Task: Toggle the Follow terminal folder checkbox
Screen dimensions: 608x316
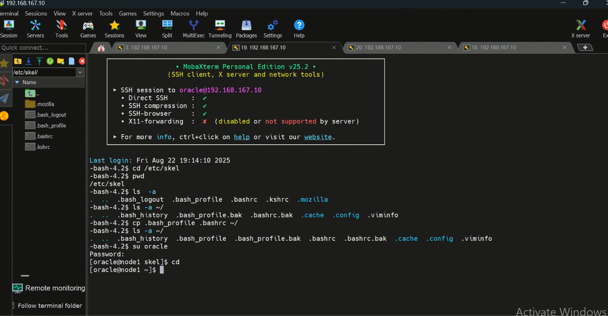Action: (13, 306)
